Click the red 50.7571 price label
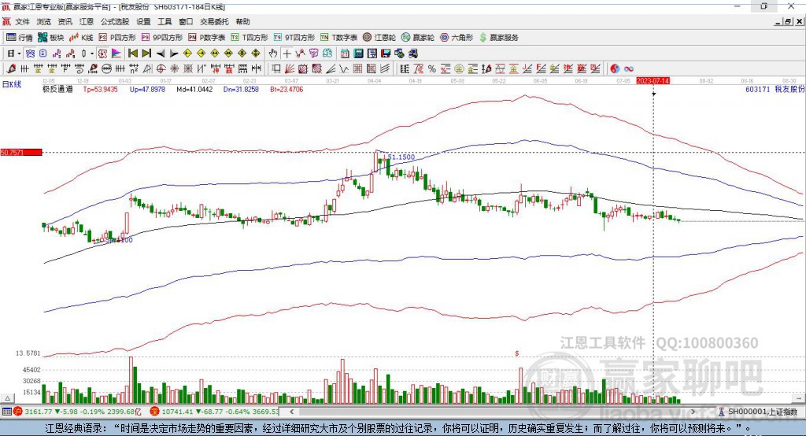 [21, 152]
